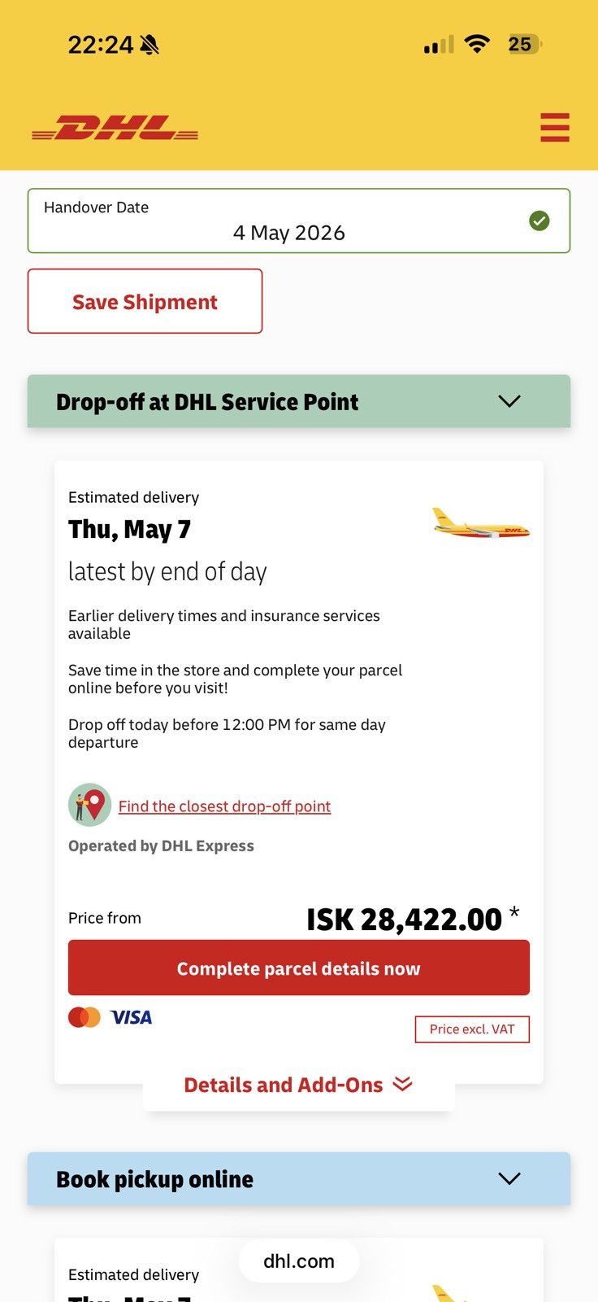Screen dimensions: 598x1302
Task: Tap the Price excl. VAT badge
Action: tap(472, 1029)
